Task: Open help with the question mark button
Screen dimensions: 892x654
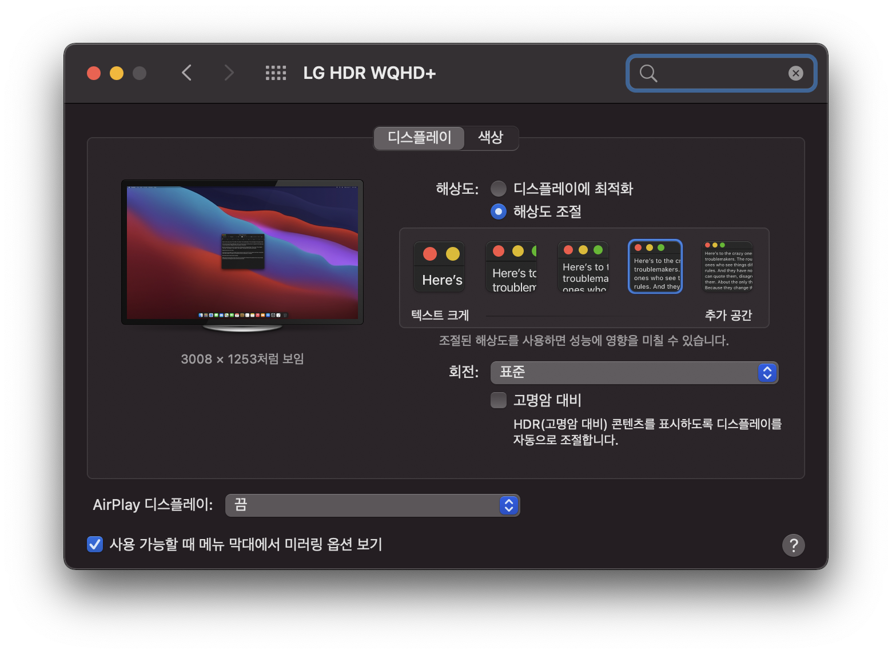Action: coord(793,545)
